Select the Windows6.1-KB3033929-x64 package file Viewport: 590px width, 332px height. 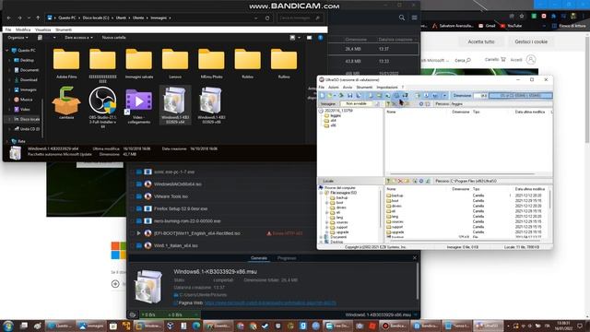tap(175, 105)
